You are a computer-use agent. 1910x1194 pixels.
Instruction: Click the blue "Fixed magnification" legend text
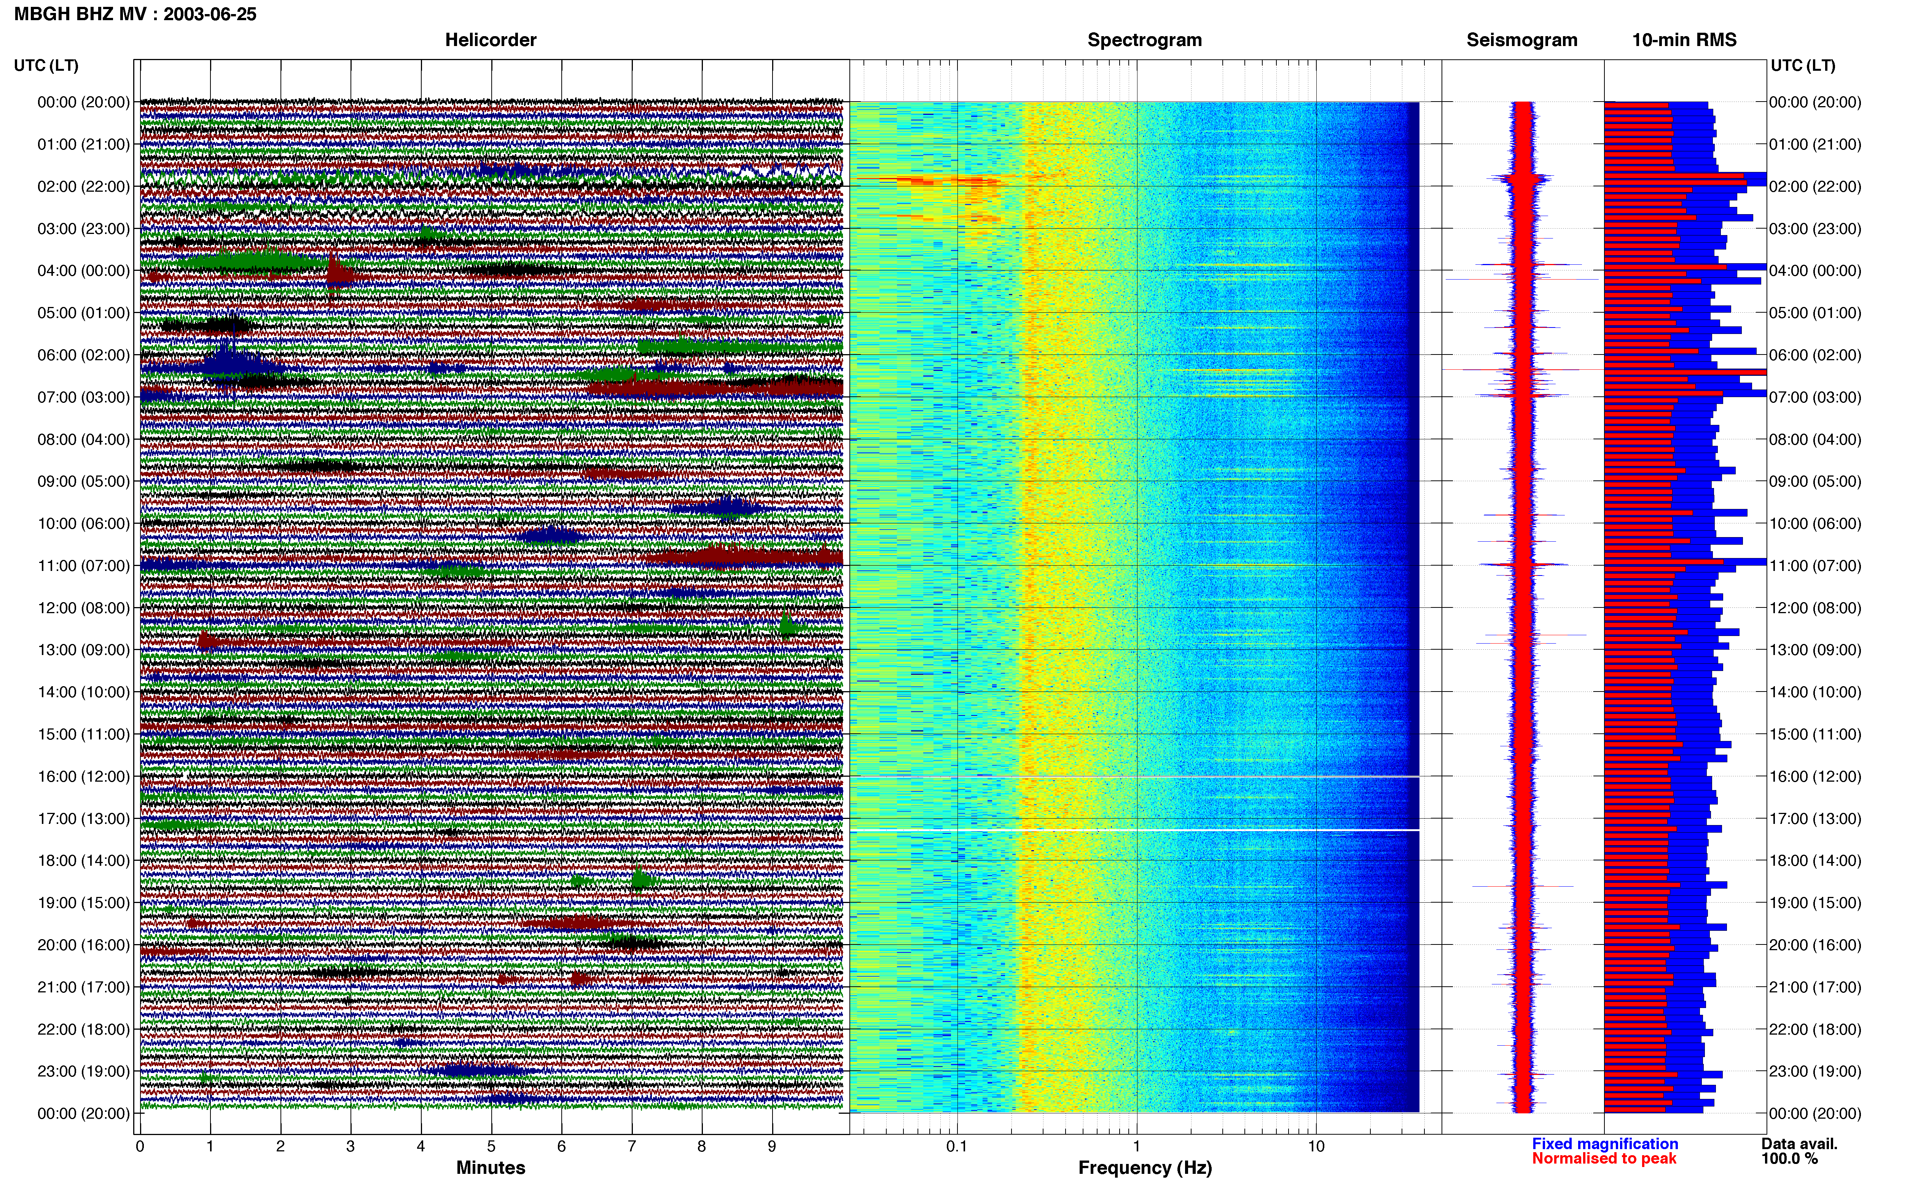(x=1605, y=1143)
